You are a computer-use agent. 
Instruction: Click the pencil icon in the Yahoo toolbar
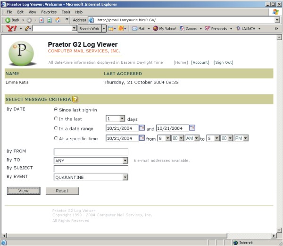27,28
